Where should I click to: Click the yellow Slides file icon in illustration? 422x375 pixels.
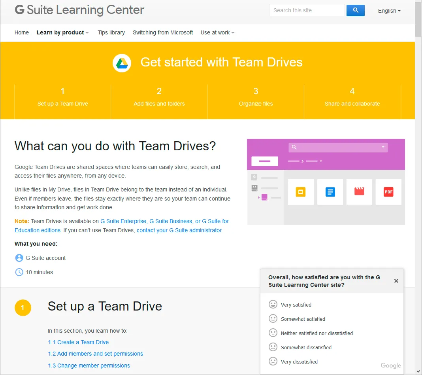click(x=301, y=192)
